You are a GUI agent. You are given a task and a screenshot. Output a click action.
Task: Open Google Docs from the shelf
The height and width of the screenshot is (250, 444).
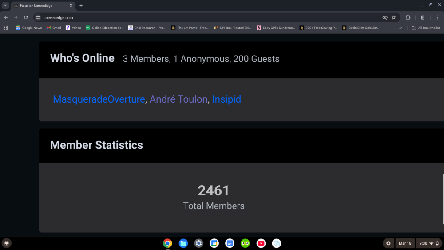230,243
